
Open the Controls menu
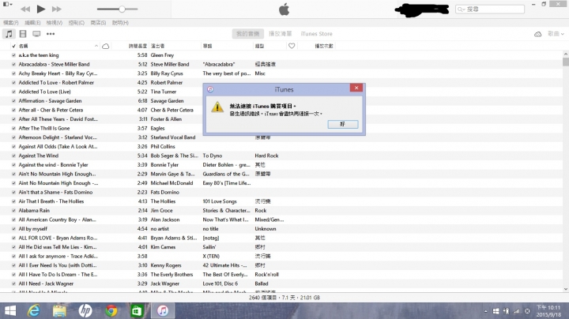click(x=76, y=22)
